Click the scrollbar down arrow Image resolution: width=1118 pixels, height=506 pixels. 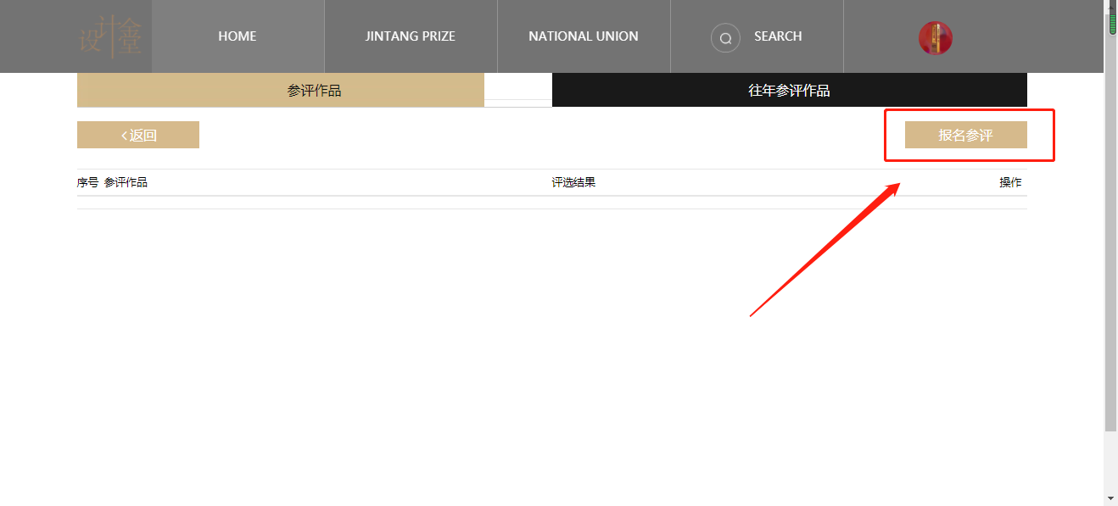[x=1111, y=498]
